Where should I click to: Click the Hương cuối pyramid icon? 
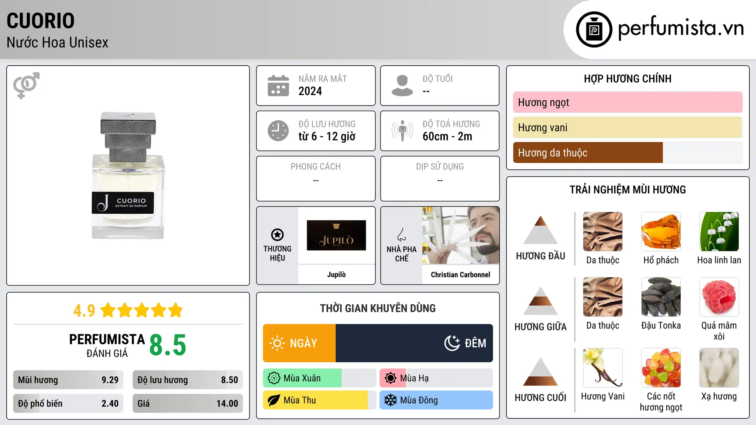click(x=540, y=372)
